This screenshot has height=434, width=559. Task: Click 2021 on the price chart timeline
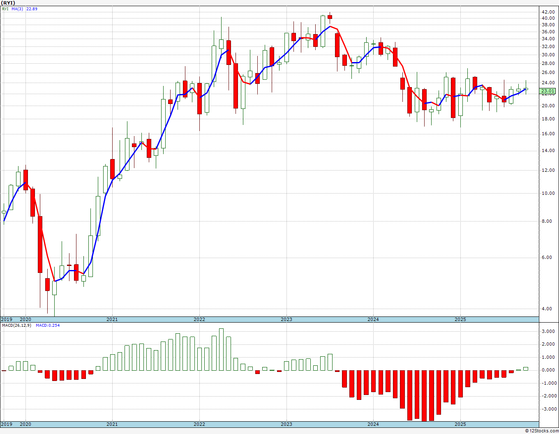(112, 319)
